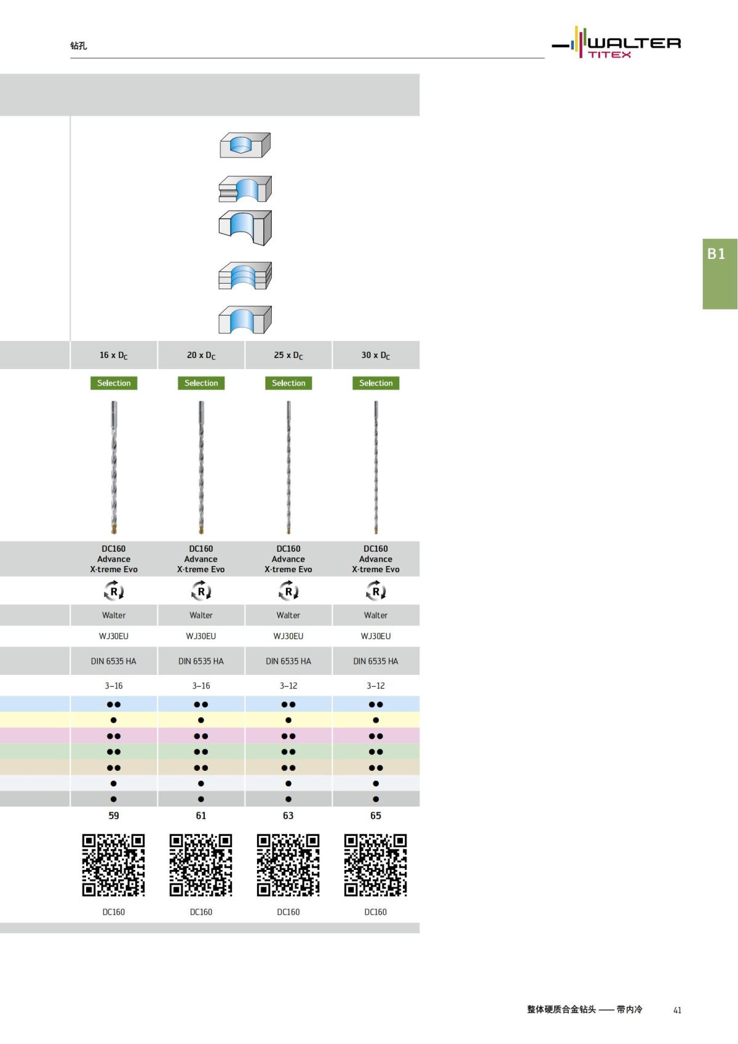Click DC160 Advance X·treme Evo under 16 x Dc

(x=114, y=559)
